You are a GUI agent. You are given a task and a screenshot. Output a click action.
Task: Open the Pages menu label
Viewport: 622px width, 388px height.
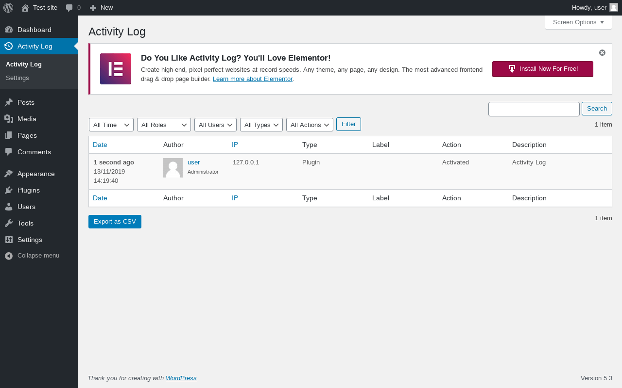(27, 135)
